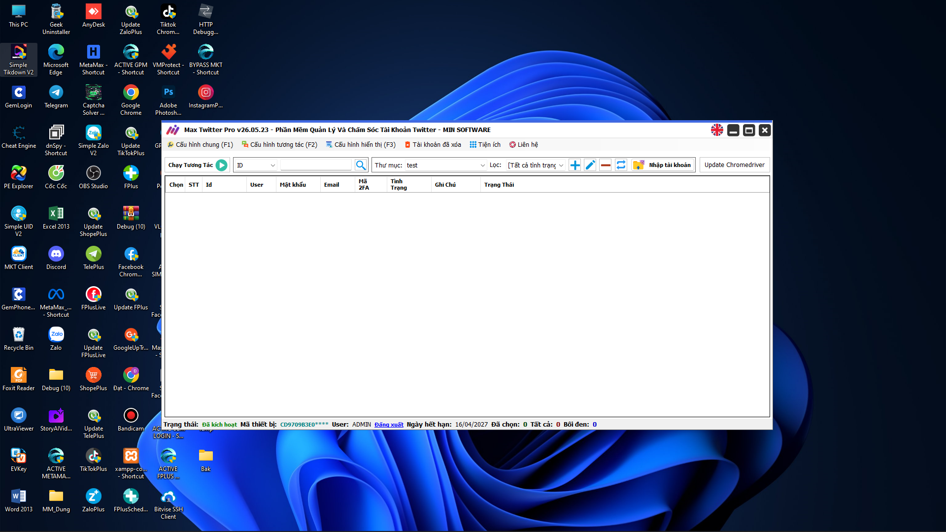Select HTTP Debugger desktop icon
Viewport: 946px width, 532px height.
(206, 19)
